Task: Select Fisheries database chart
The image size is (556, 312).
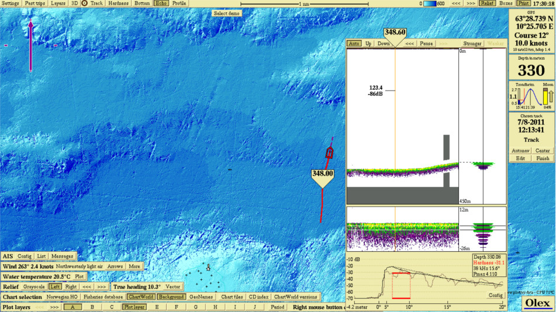Action: (103, 297)
